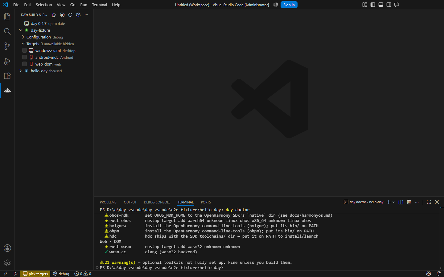
Task: Open the Help menu
Action: click(116, 5)
